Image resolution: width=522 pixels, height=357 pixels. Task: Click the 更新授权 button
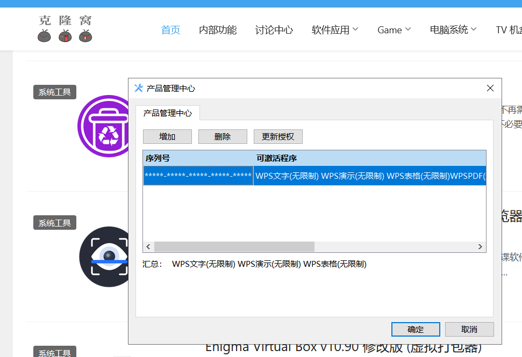278,136
